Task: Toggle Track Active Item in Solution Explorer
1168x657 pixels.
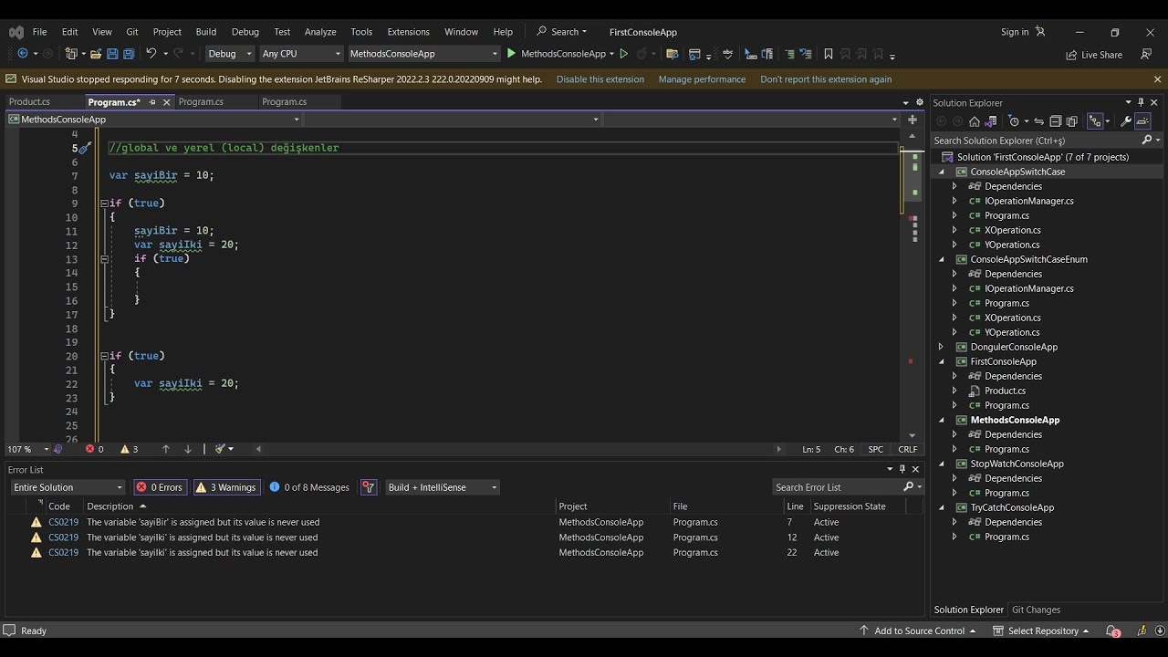Action: [1094, 121]
